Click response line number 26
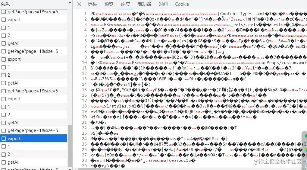307x170 pixels. [x=84, y=149]
